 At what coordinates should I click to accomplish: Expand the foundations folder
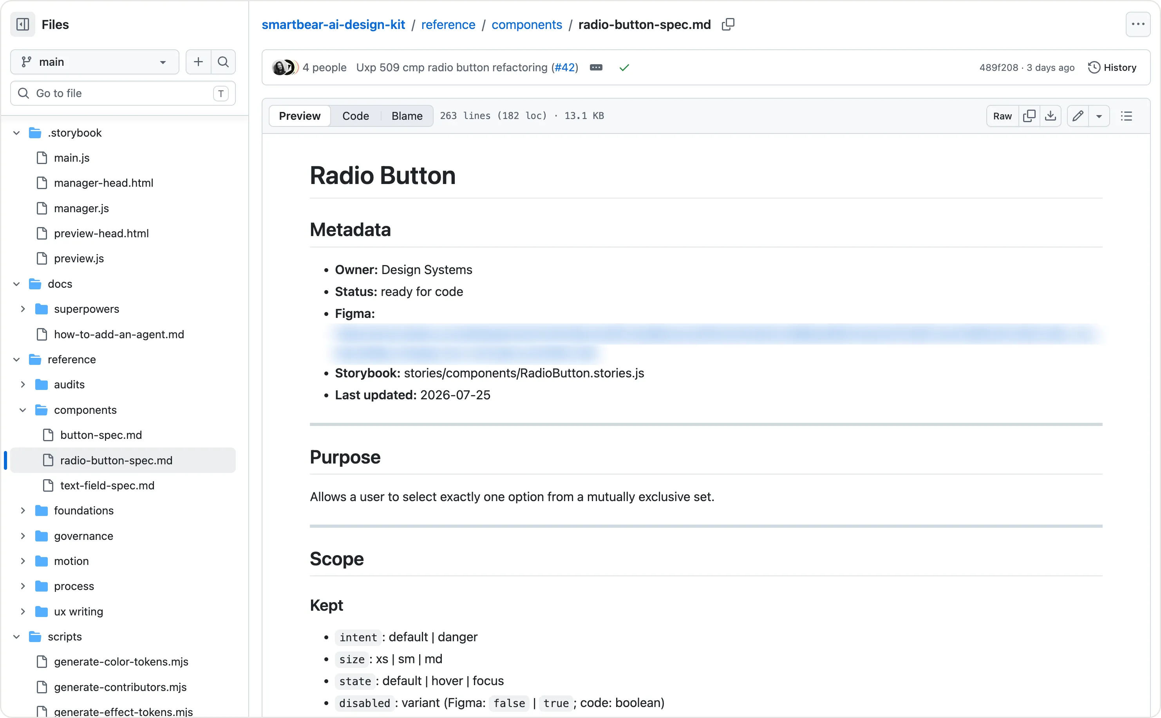coord(23,511)
